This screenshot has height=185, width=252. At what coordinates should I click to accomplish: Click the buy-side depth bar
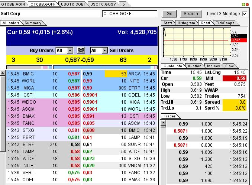(x=29, y=67)
